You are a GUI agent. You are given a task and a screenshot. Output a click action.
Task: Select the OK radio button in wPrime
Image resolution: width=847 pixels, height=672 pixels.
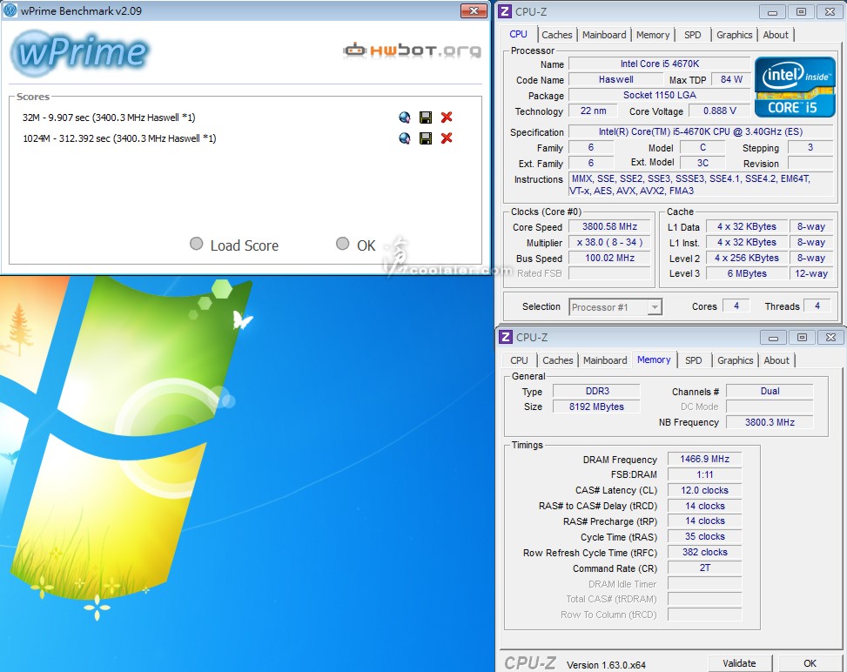(342, 244)
